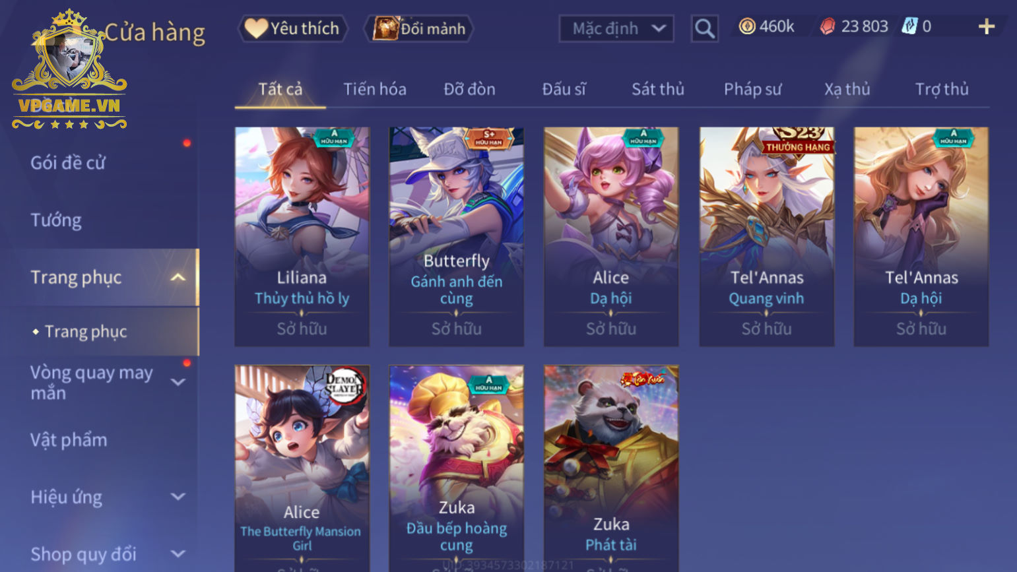Select the Tel'Annas Quang vinh skin card
This screenshot has height=572, width=1017.
coord(767,237)
